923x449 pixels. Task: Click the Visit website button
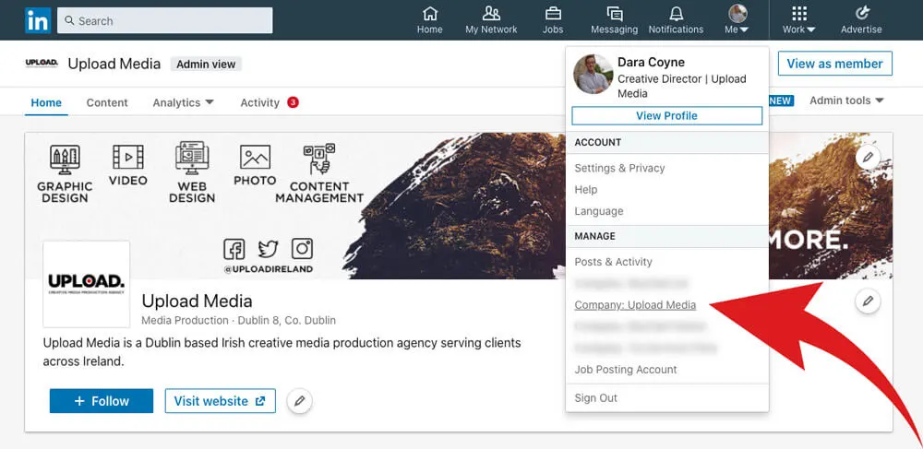coord(221,401)
